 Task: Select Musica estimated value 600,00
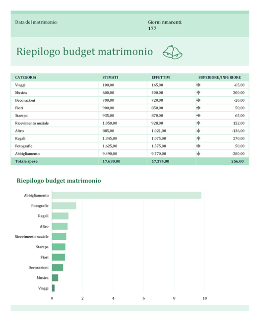108,93
